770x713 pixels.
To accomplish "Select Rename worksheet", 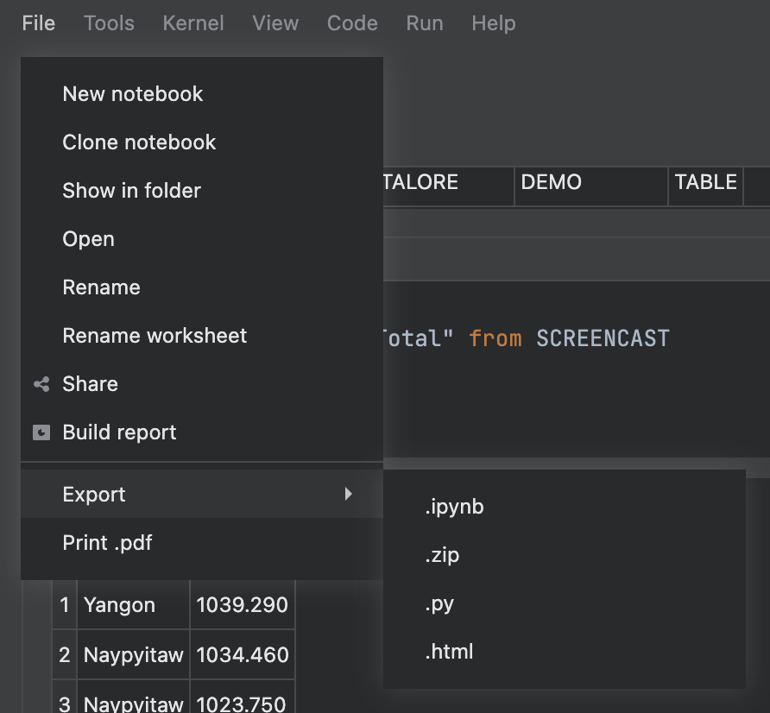I will click(x=155, y=336).
